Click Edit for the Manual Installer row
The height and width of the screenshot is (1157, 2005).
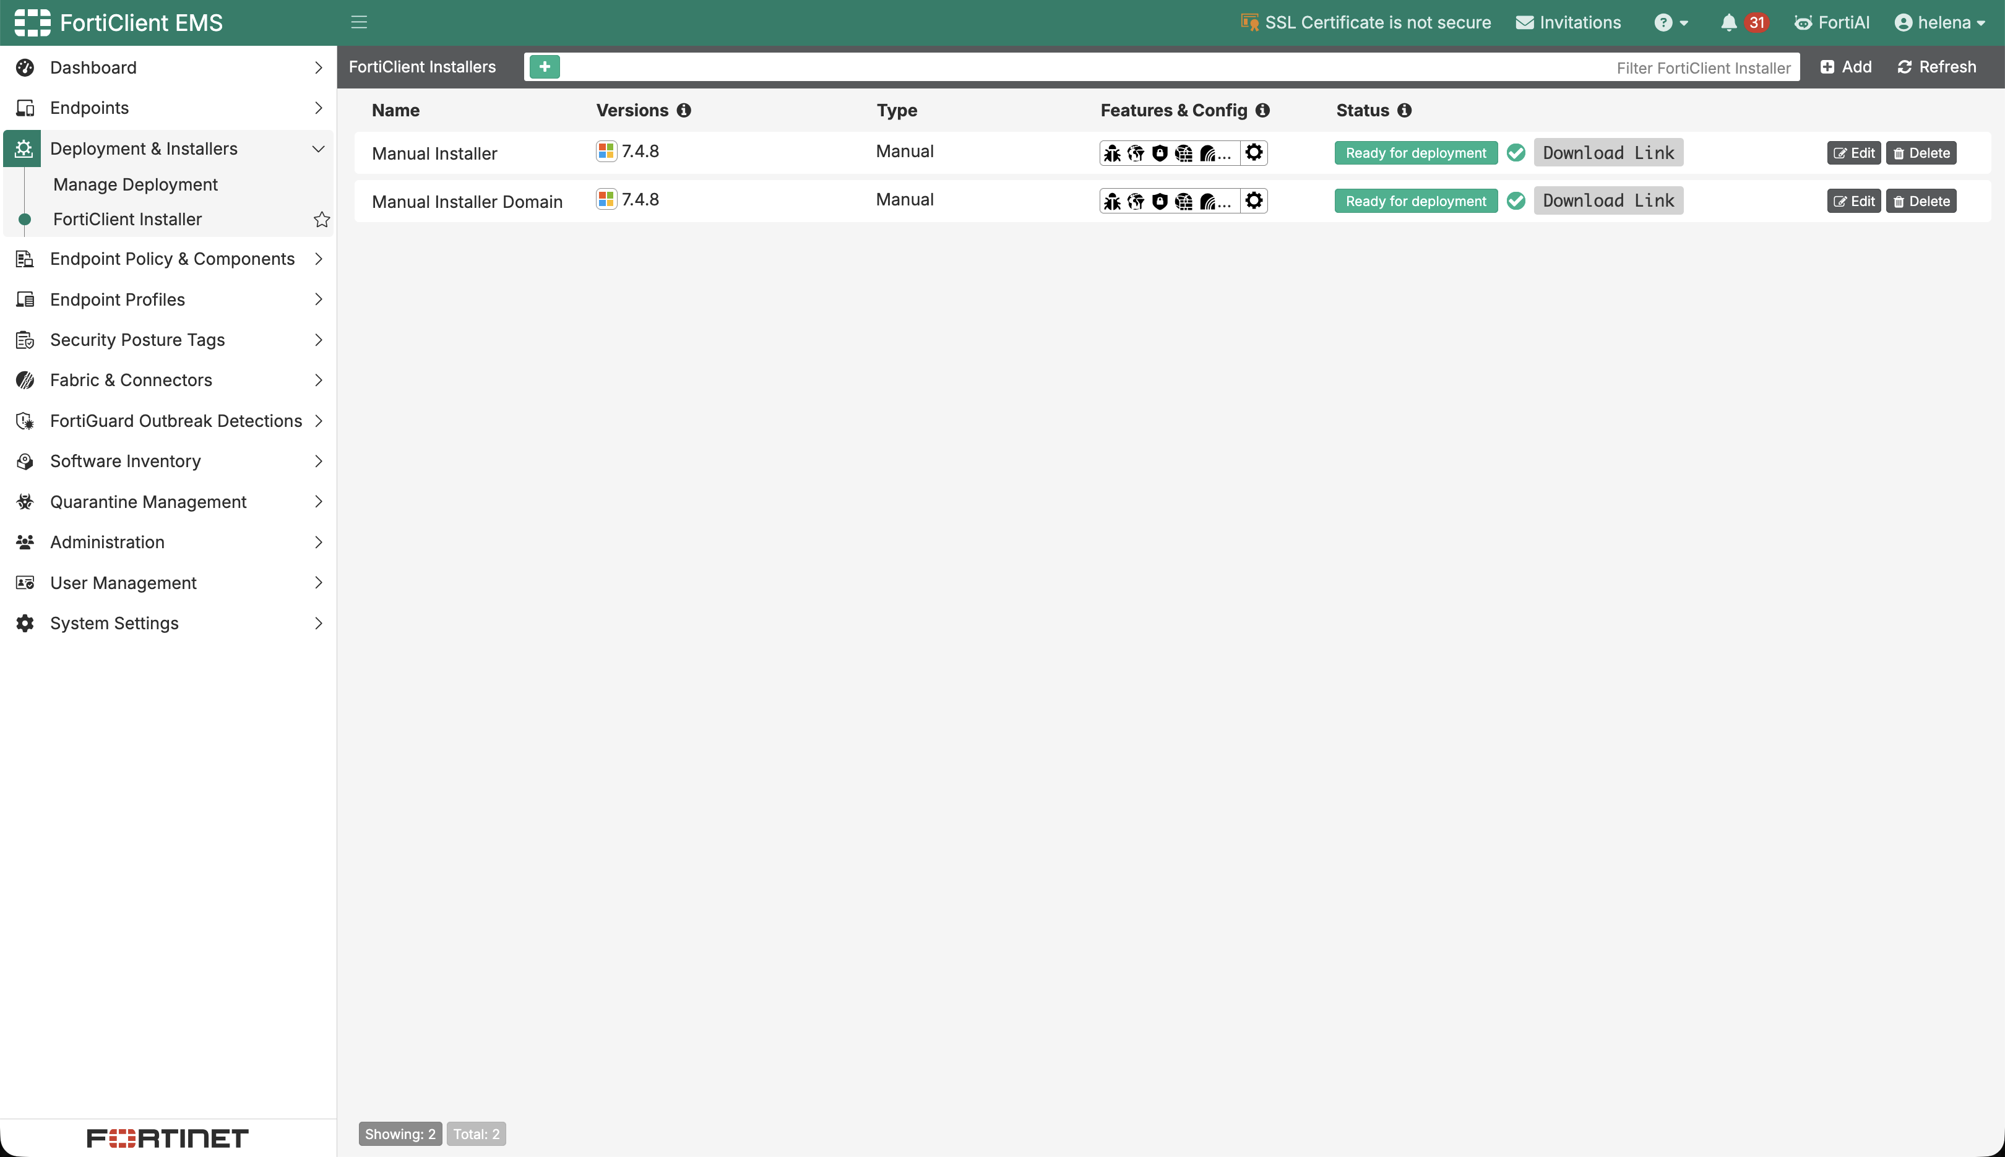pyautogui.click(x=1853, y=153)
